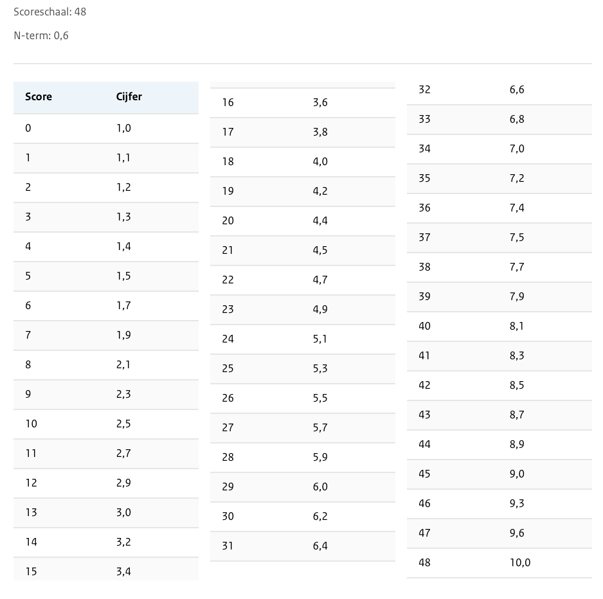This screenshot has height=599, width=603.
Task: Click the cijfer 6,4 cell
Action: (x=320, y=546)
